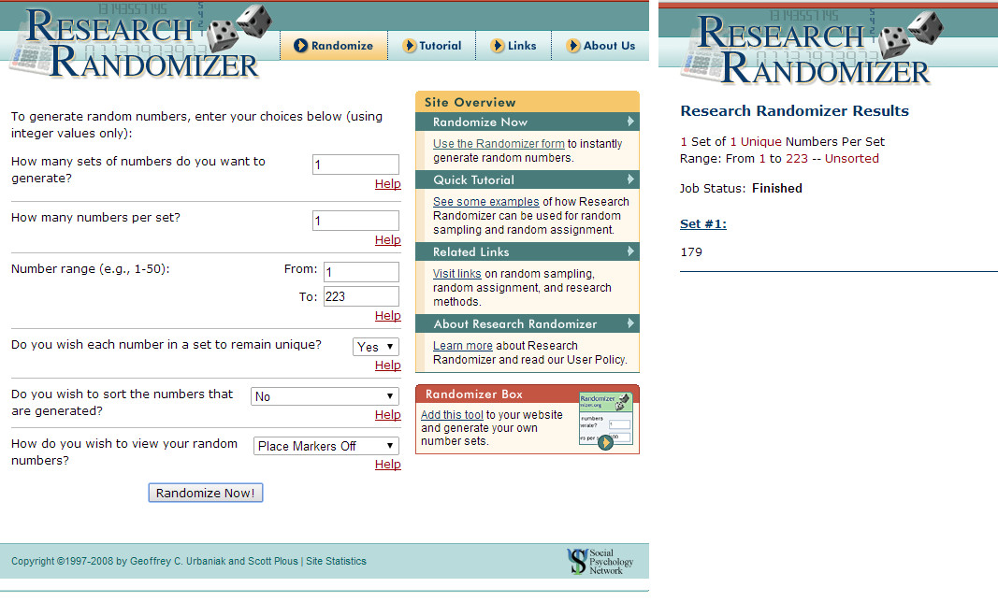Click the arrow icon beside Randomize tab
This screenshot has width=998, height=602.
click(300, 46)
